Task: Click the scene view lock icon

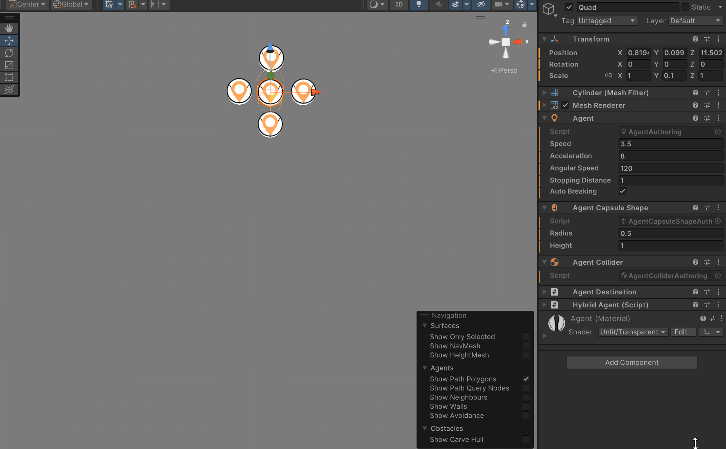Action: point(524,25)
